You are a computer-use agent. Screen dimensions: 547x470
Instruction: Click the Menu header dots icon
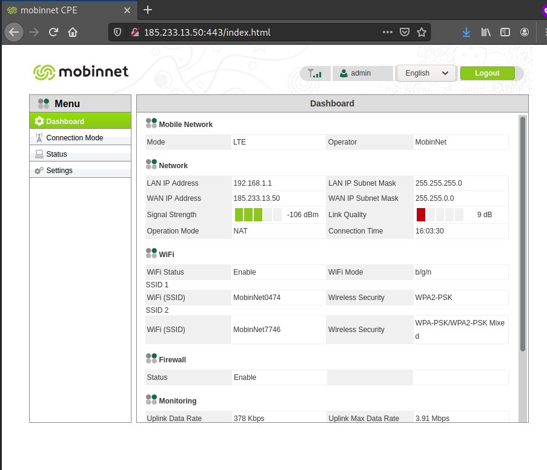[x=44, y=103]
